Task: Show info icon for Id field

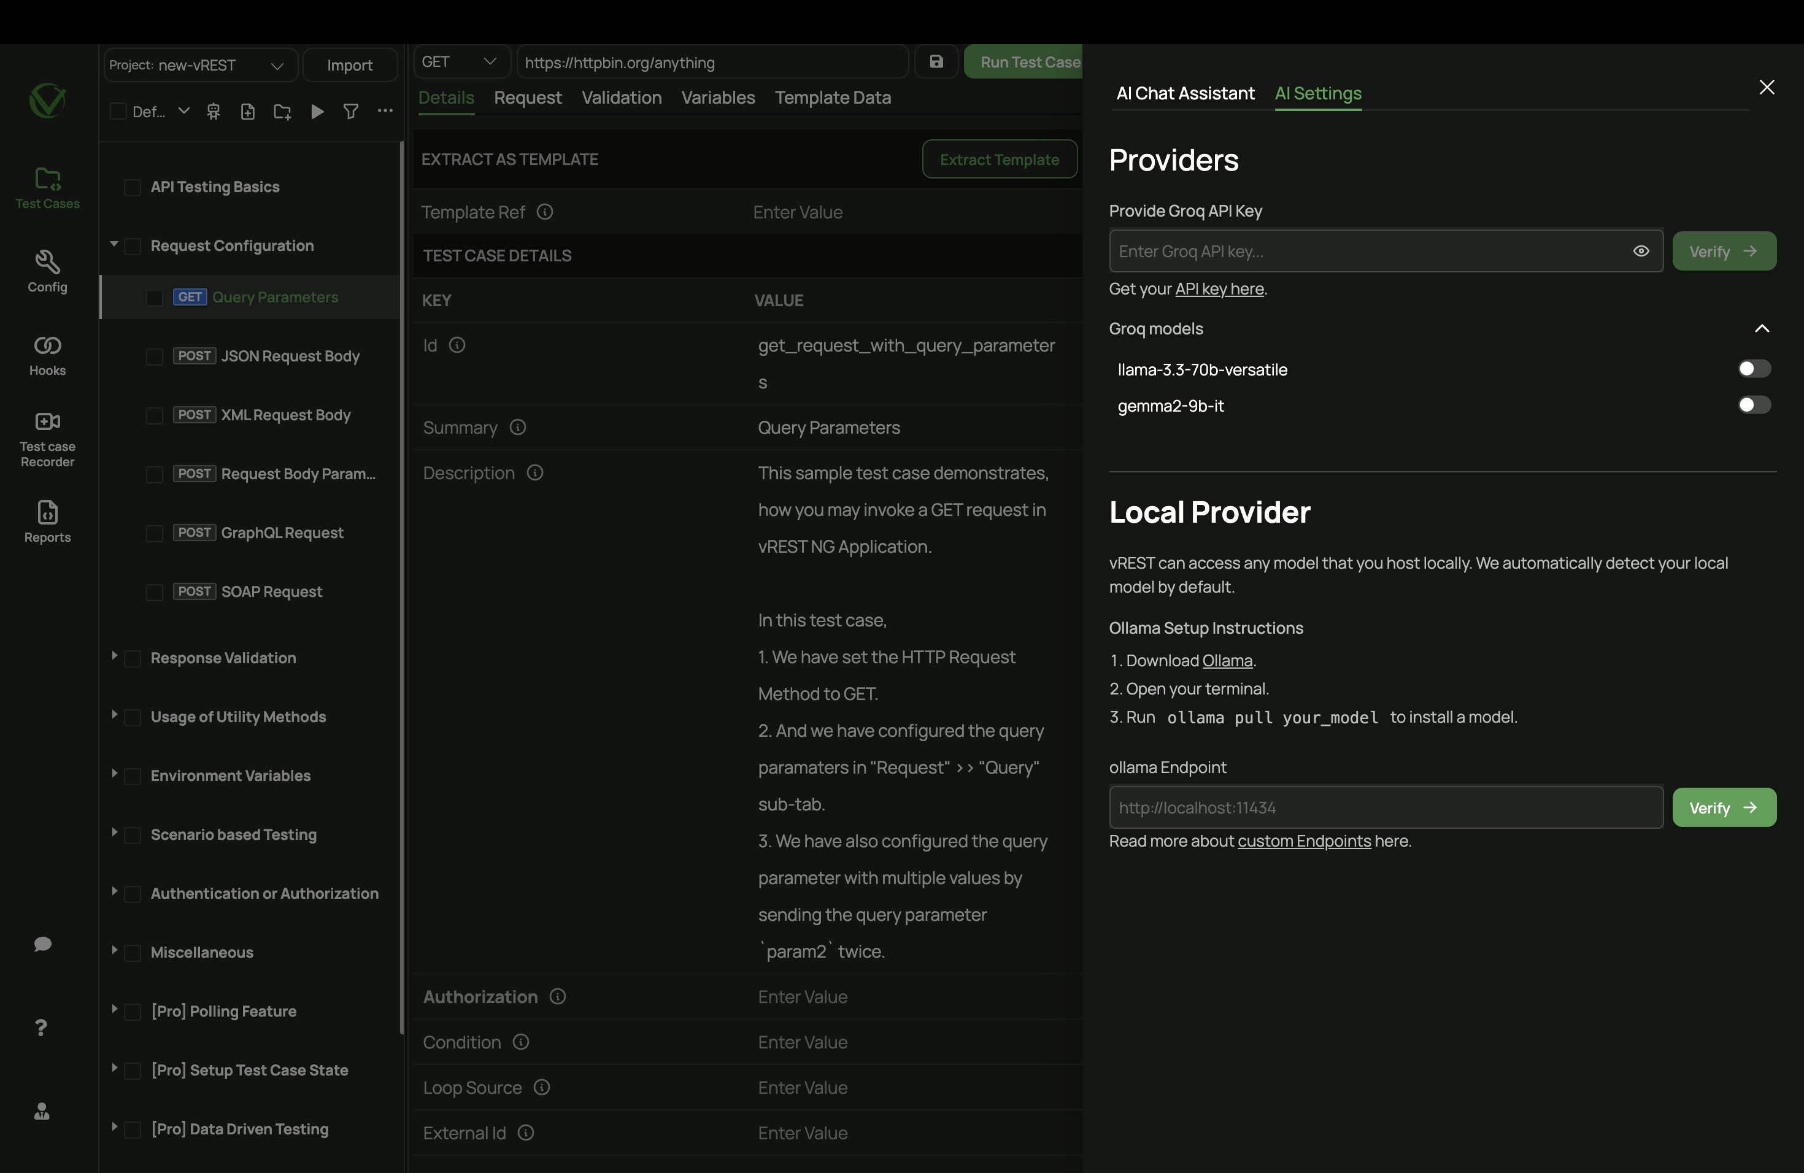Action: coord(457,345)
